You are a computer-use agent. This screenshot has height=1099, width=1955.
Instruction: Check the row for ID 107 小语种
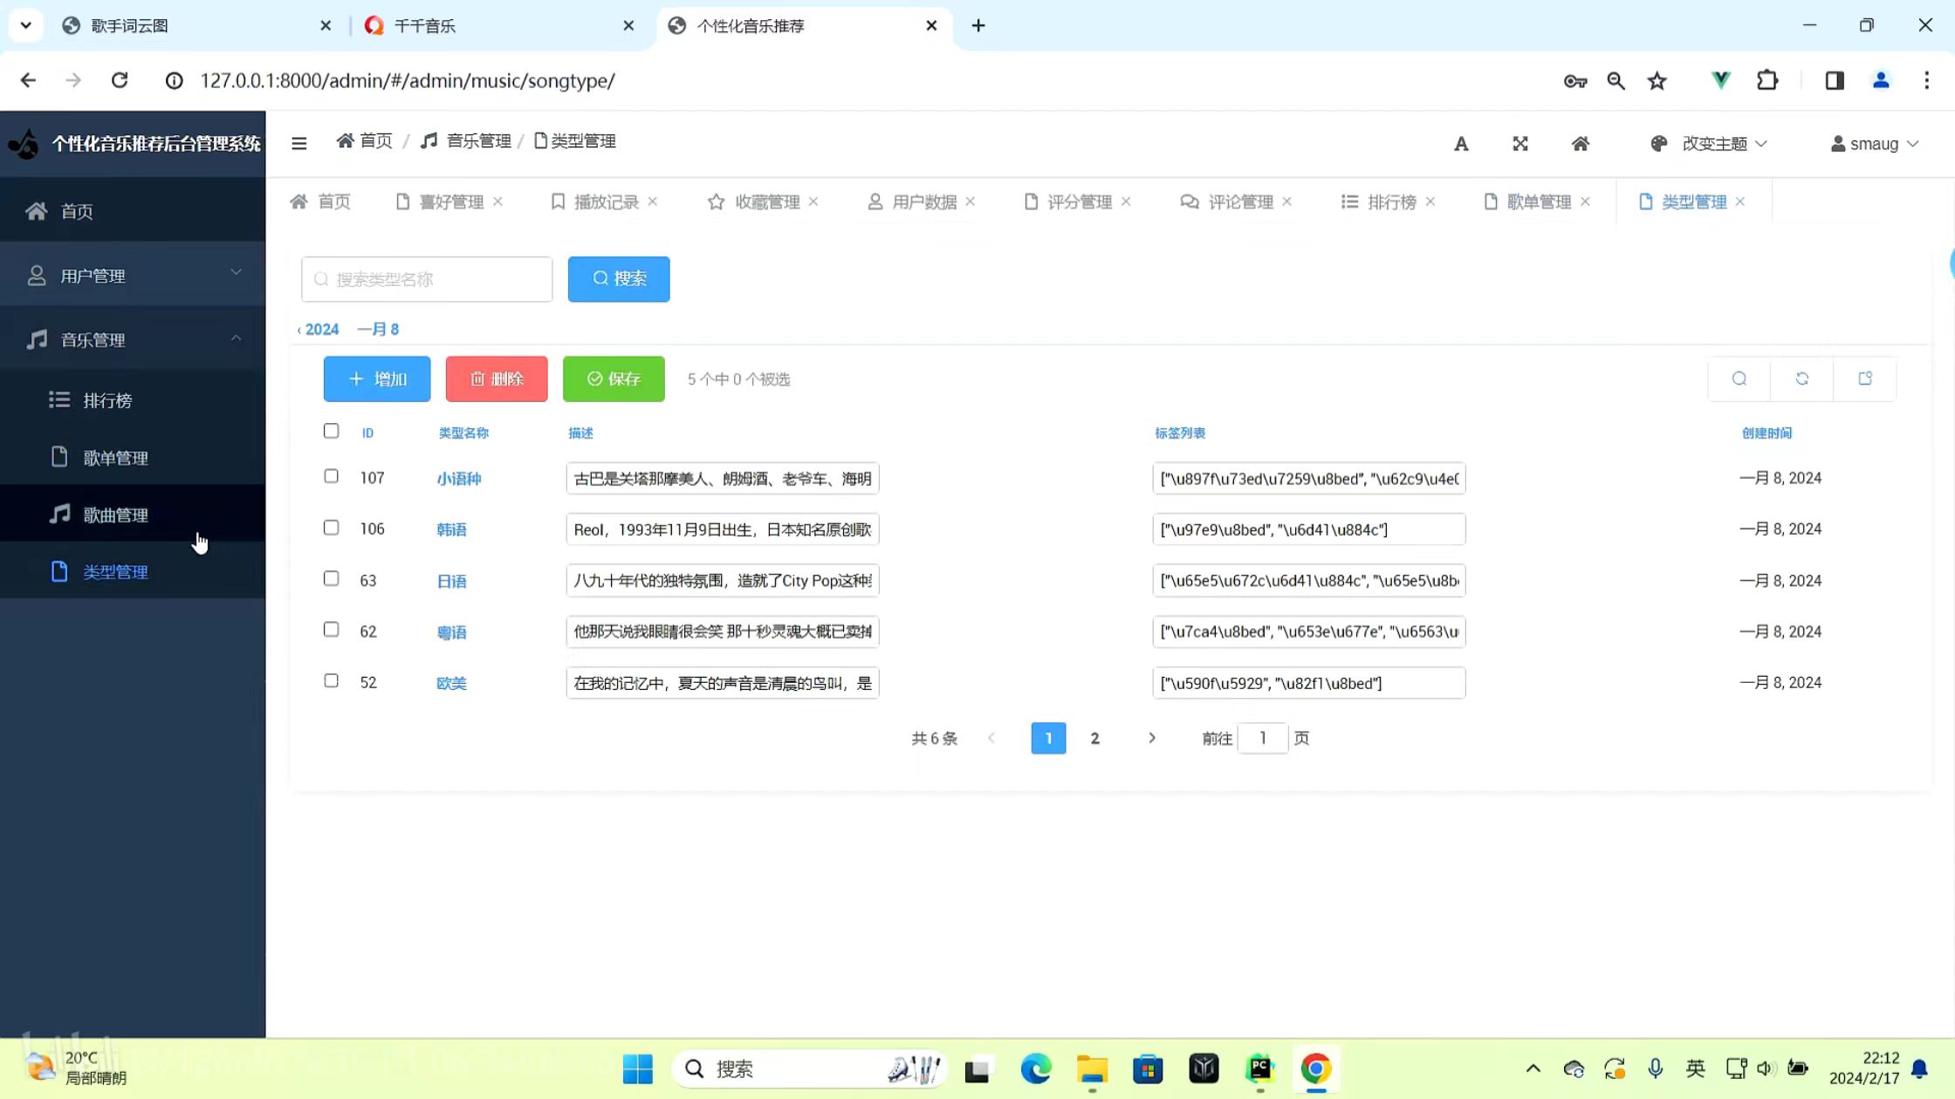click(331, 476)
